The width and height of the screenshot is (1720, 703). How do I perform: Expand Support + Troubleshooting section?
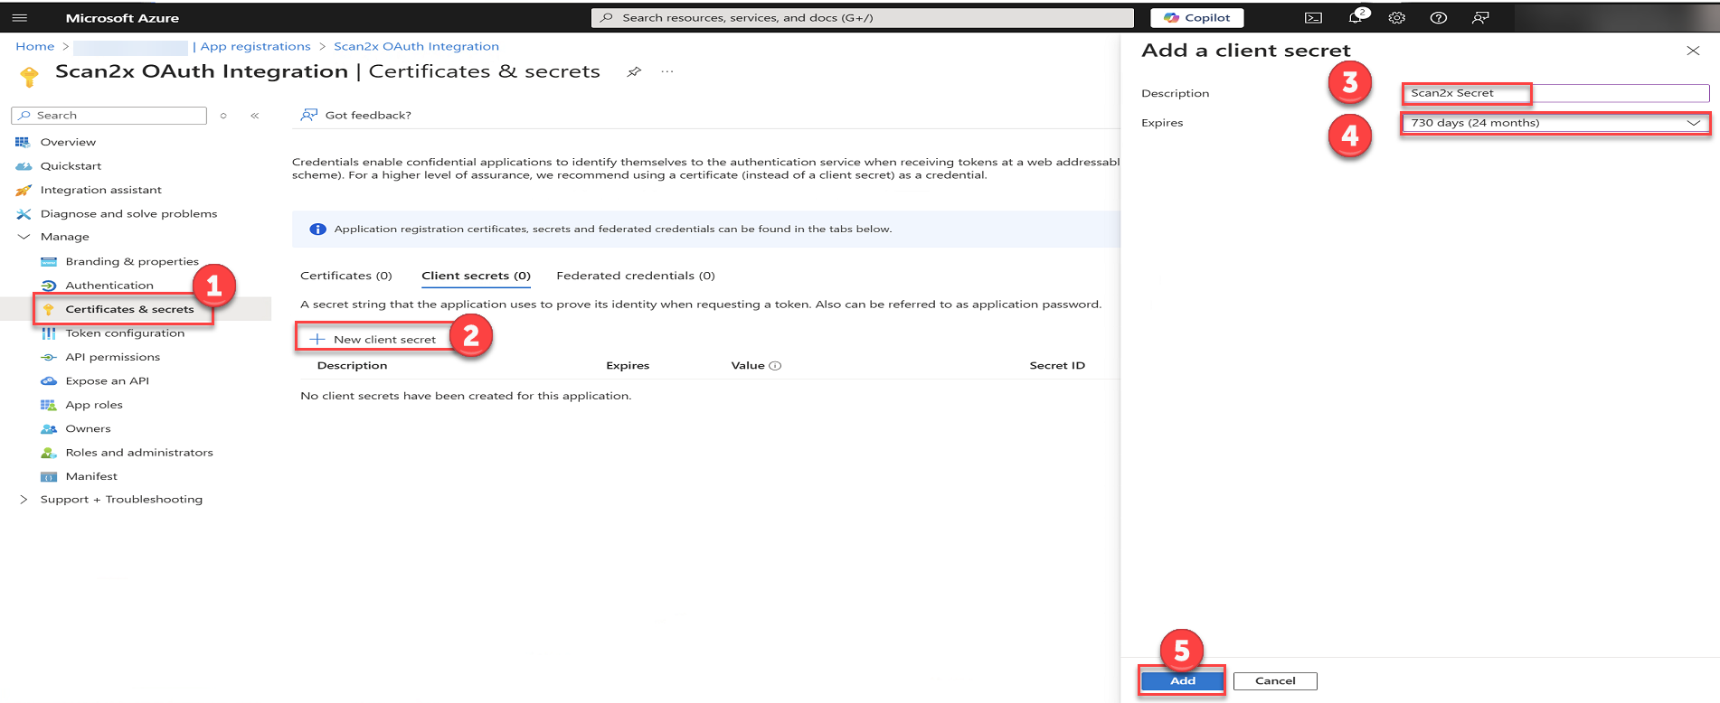(24, 500)
